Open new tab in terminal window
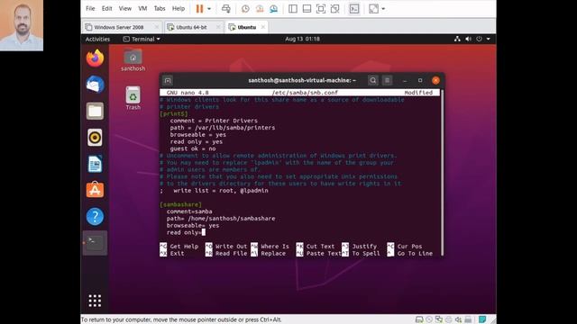 coord(168,80)
